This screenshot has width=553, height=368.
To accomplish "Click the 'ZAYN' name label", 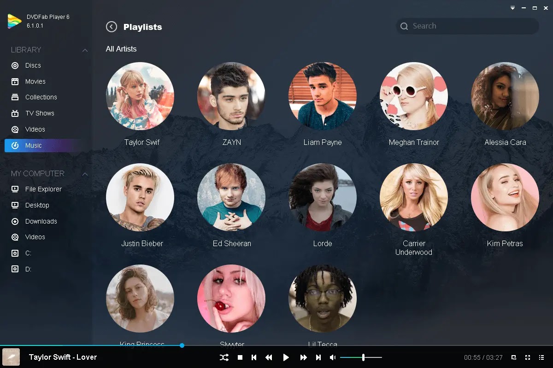I will point(232,142).
